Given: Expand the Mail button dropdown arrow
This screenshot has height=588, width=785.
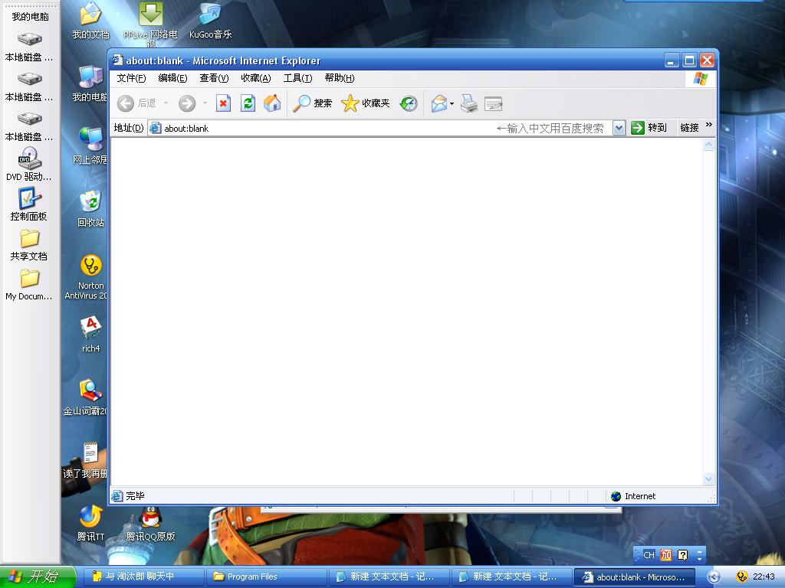Looking at the screenshot, I should pyautogui.click(x=452, y=103).
